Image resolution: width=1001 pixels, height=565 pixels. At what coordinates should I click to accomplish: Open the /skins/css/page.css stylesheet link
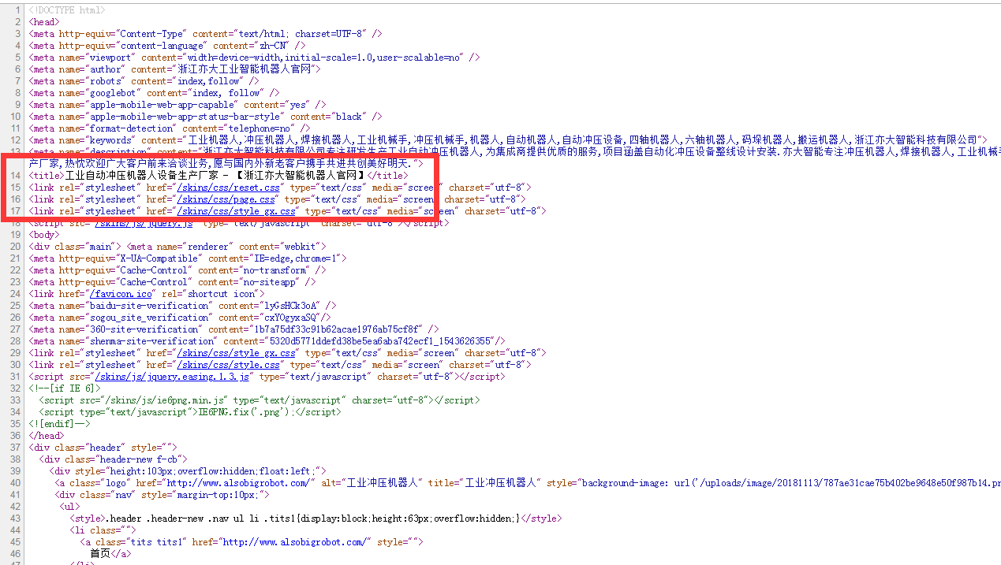tap(226, 199)
